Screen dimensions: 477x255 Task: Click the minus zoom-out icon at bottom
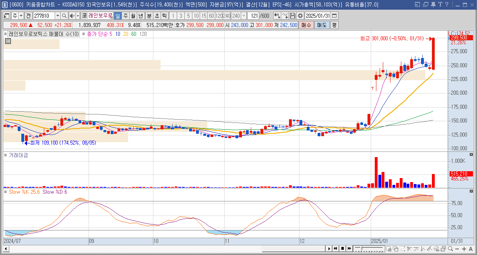coord(457,249)
